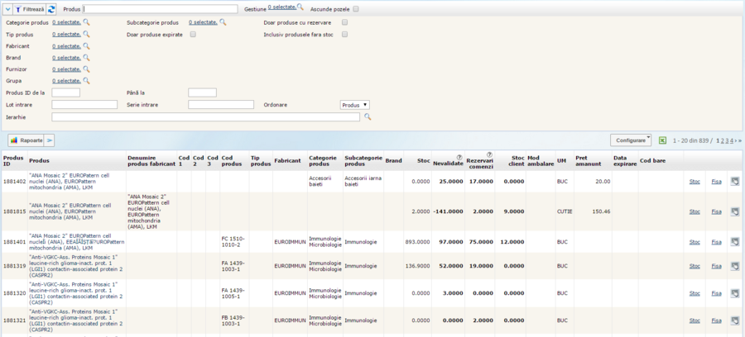Click the magnifier icon beside Gestiune
The image size is (745, 337).
pyautogui.click(x=300, y=7)
